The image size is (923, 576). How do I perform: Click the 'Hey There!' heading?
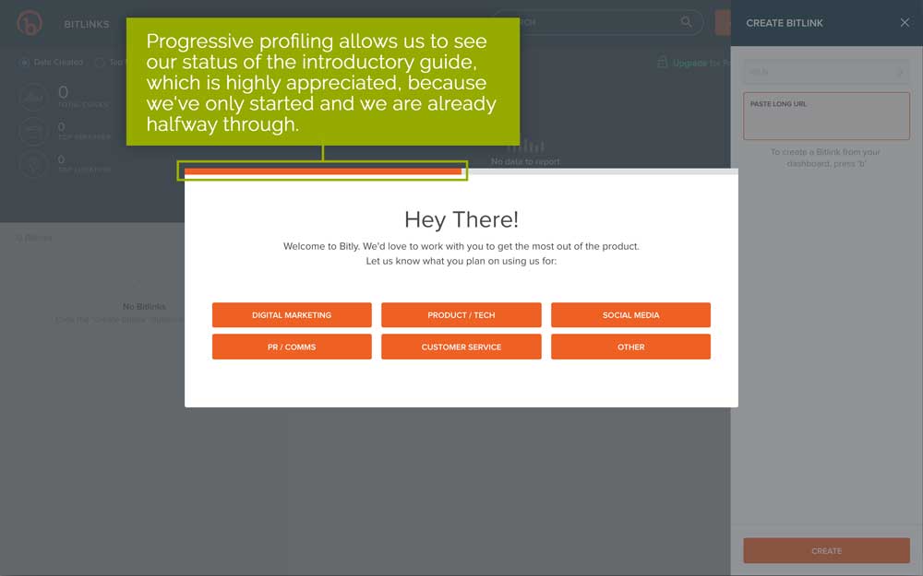[x=461, y=220]
